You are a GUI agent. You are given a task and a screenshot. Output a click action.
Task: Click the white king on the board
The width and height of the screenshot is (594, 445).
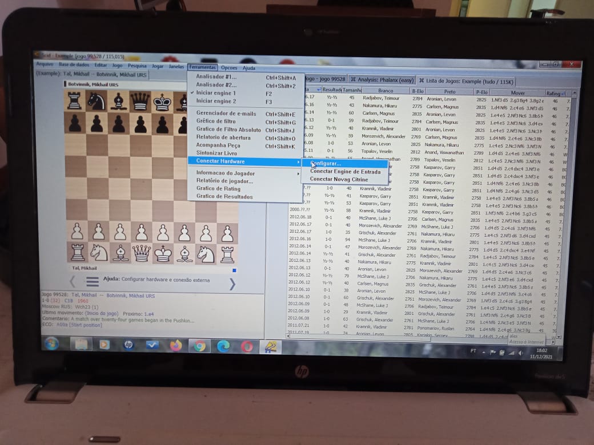pyautogui.click(x=163, y=253)
